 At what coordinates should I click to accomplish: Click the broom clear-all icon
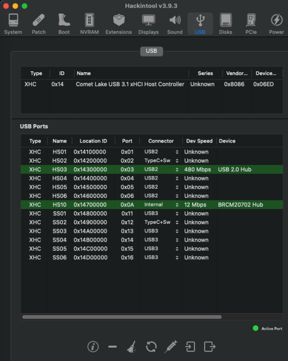tap(132, 347)
